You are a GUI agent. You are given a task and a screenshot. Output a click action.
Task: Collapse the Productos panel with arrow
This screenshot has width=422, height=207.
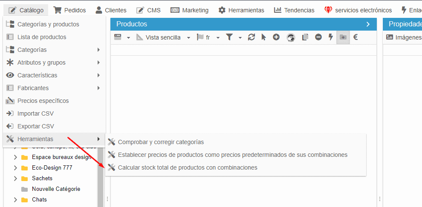pyautogui.click(x=368, y=24)
